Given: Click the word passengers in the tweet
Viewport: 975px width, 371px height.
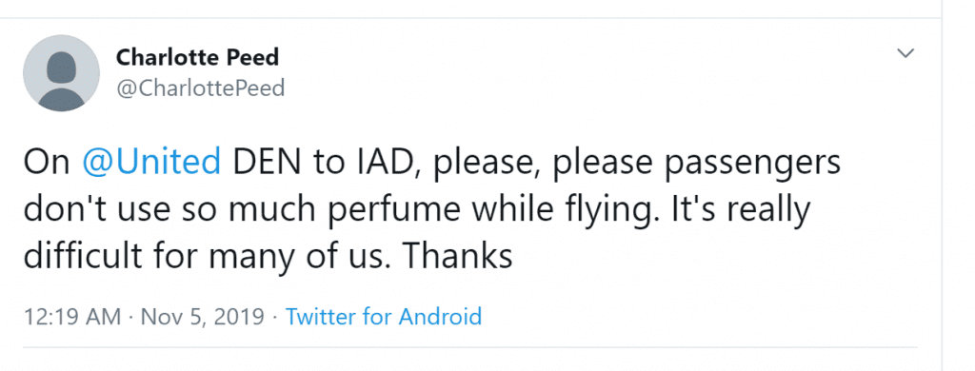Looking at the screenshot, I should click(x=753, y=164).
